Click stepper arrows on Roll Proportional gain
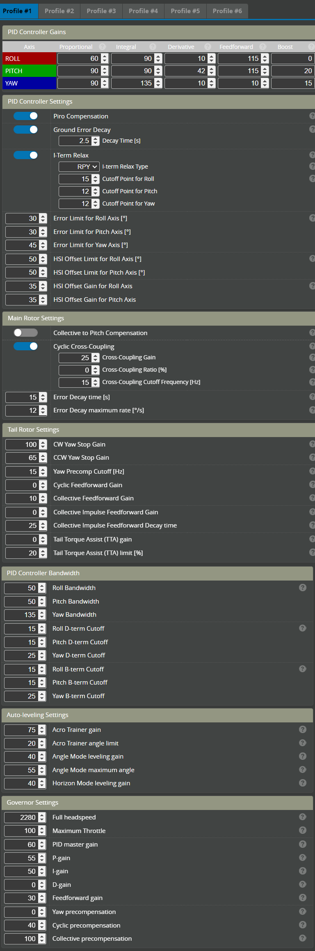The height and width of the screenshot is (951, 315). (105, 58)
